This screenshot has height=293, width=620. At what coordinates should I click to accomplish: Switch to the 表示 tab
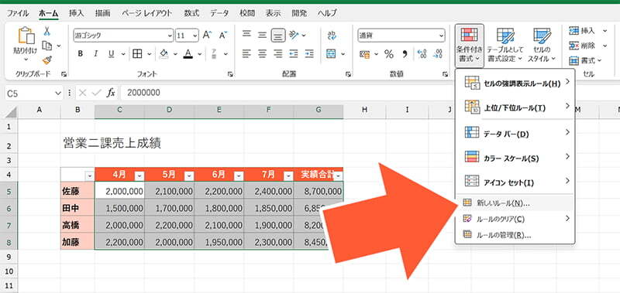click(273, 13)
